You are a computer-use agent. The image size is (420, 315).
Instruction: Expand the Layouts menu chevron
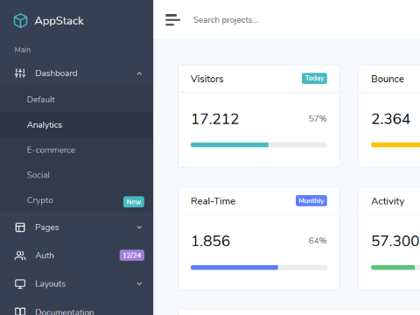click(x=139, y=283)
